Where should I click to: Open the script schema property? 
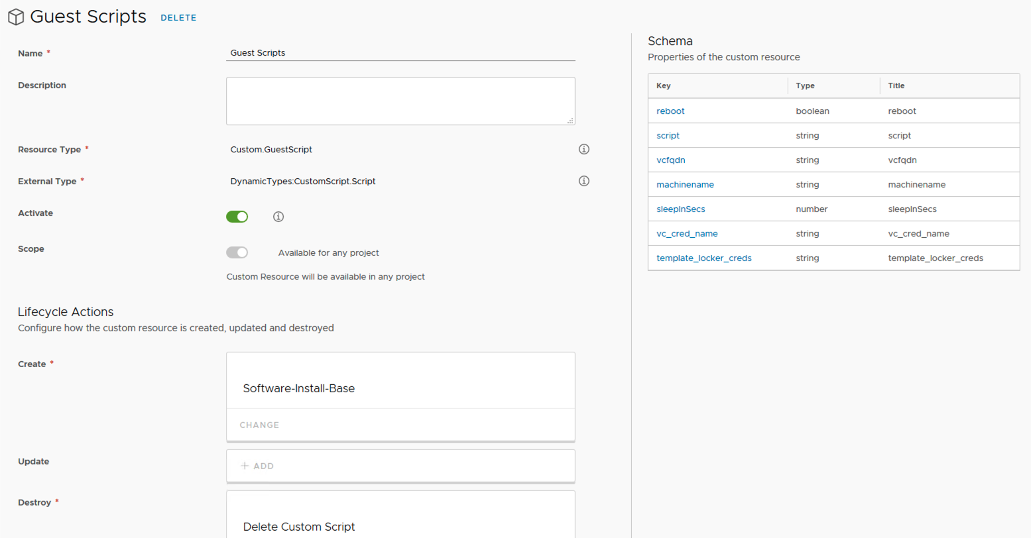[x=668, y=136]
